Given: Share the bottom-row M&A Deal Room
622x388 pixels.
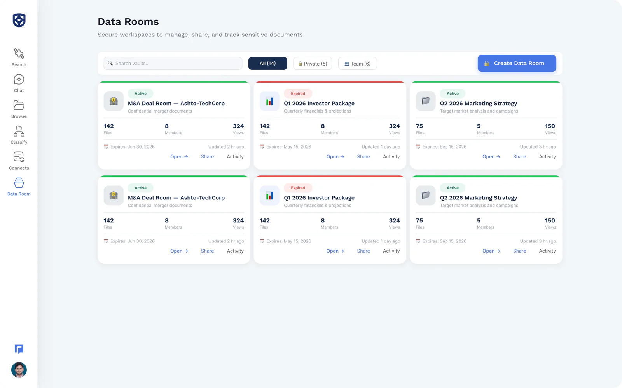Looking at the screenshot, I should 208,251.
